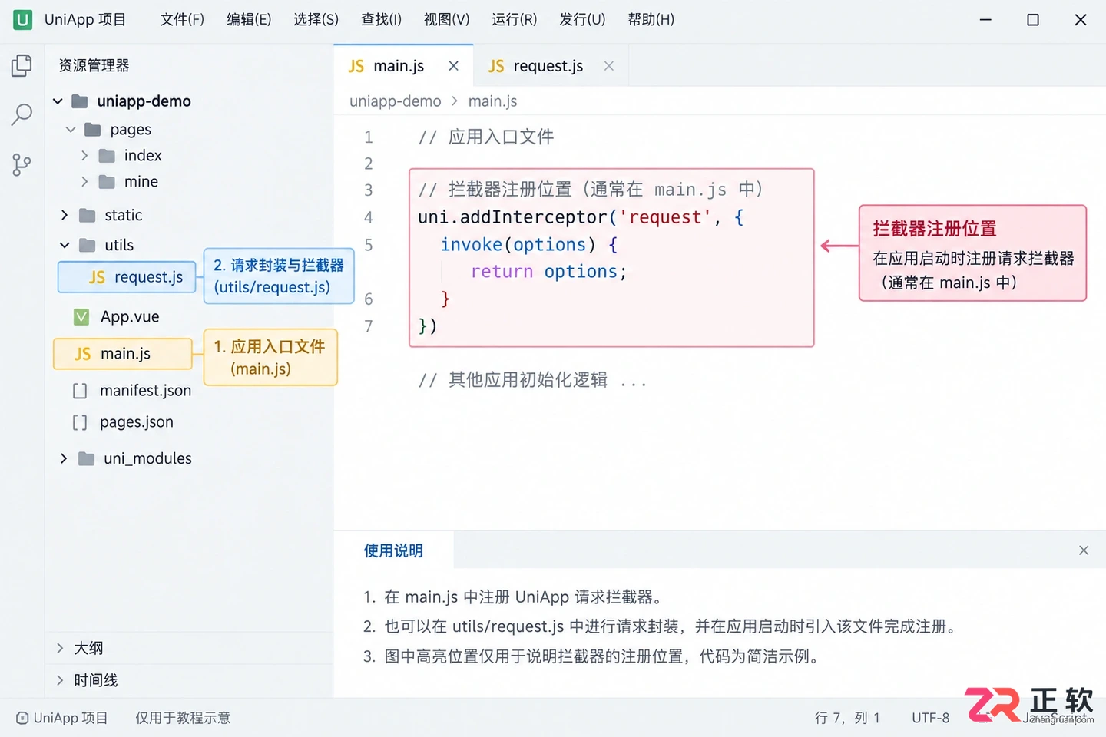Expand the 大纲 outline section

[x=60, y=649]
